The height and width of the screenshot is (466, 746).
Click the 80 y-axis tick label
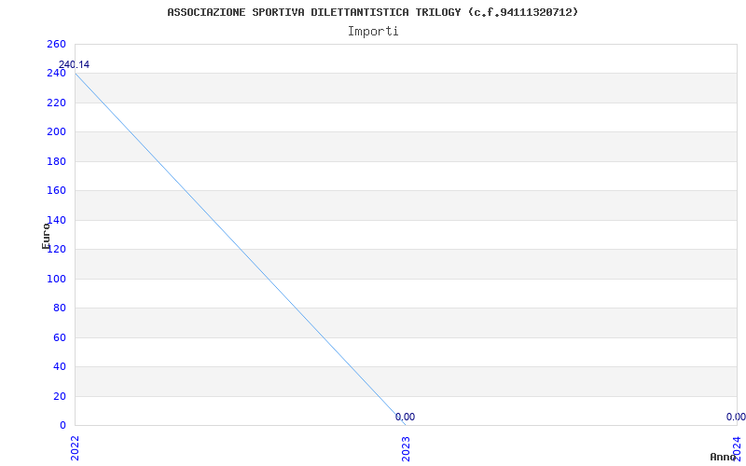(x=59, y=308)
